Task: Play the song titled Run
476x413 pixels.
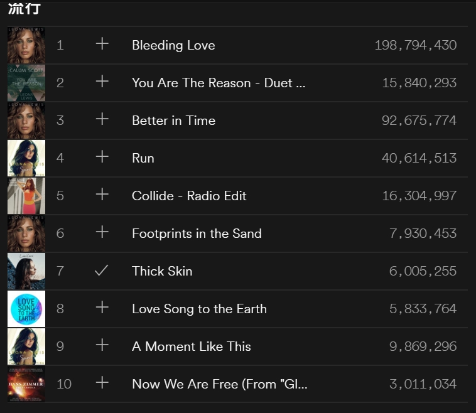Action: pos(143,158)
